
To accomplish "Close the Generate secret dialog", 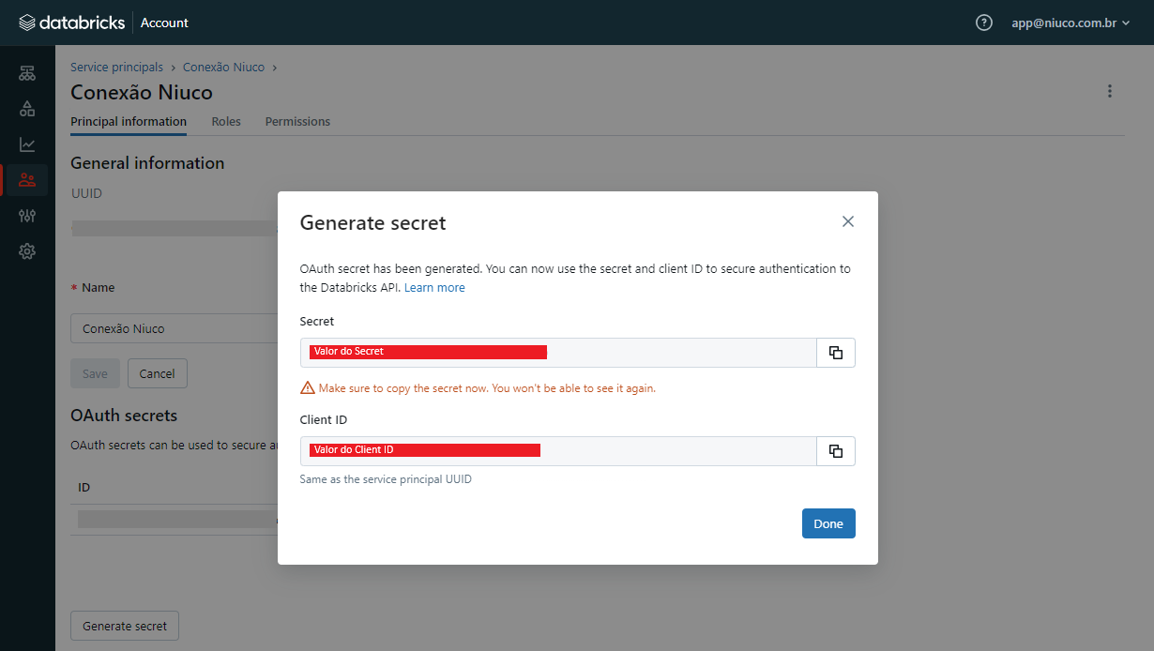I will tap(848, 221).
